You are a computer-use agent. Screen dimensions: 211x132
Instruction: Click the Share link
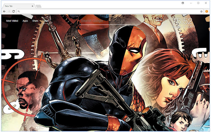(35, 21)
